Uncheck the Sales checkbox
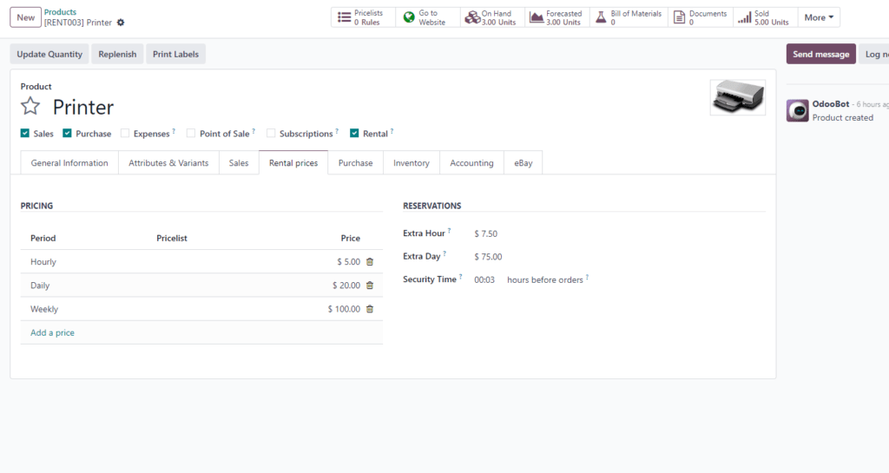 click(x=25, y=134)
